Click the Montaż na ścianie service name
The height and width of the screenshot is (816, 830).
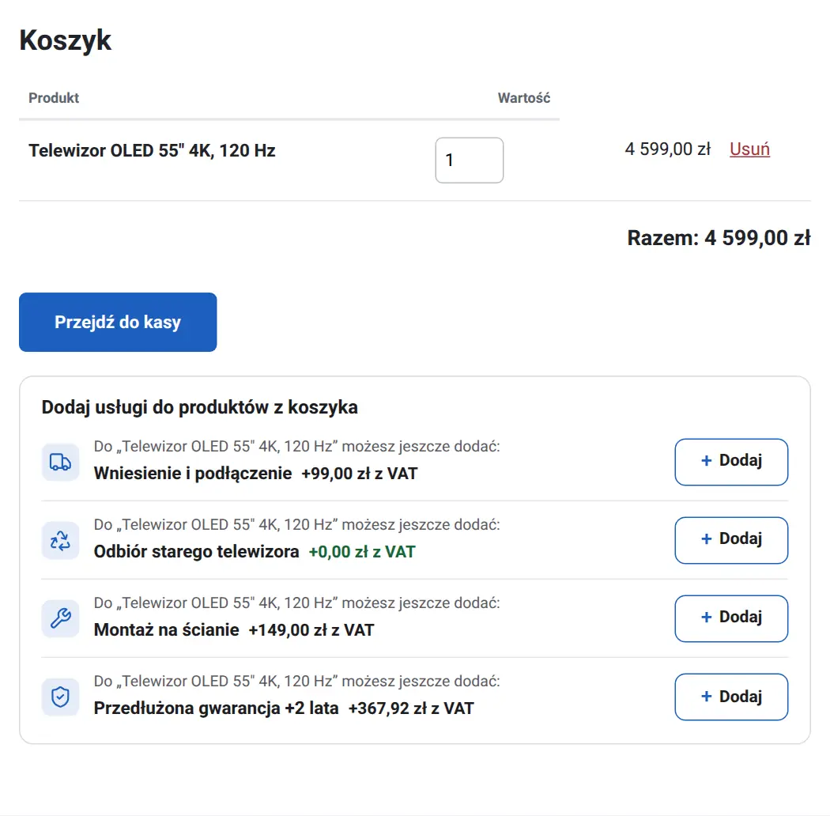pyautogui.click(x=166, y=630)
